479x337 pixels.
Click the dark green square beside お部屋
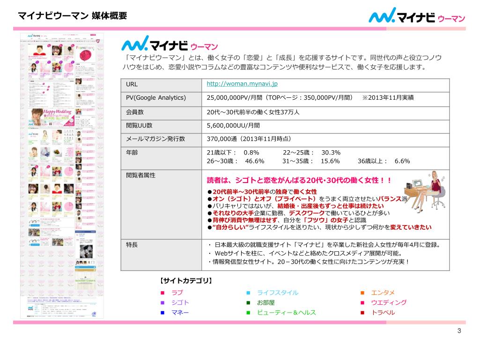click(248, 303)
